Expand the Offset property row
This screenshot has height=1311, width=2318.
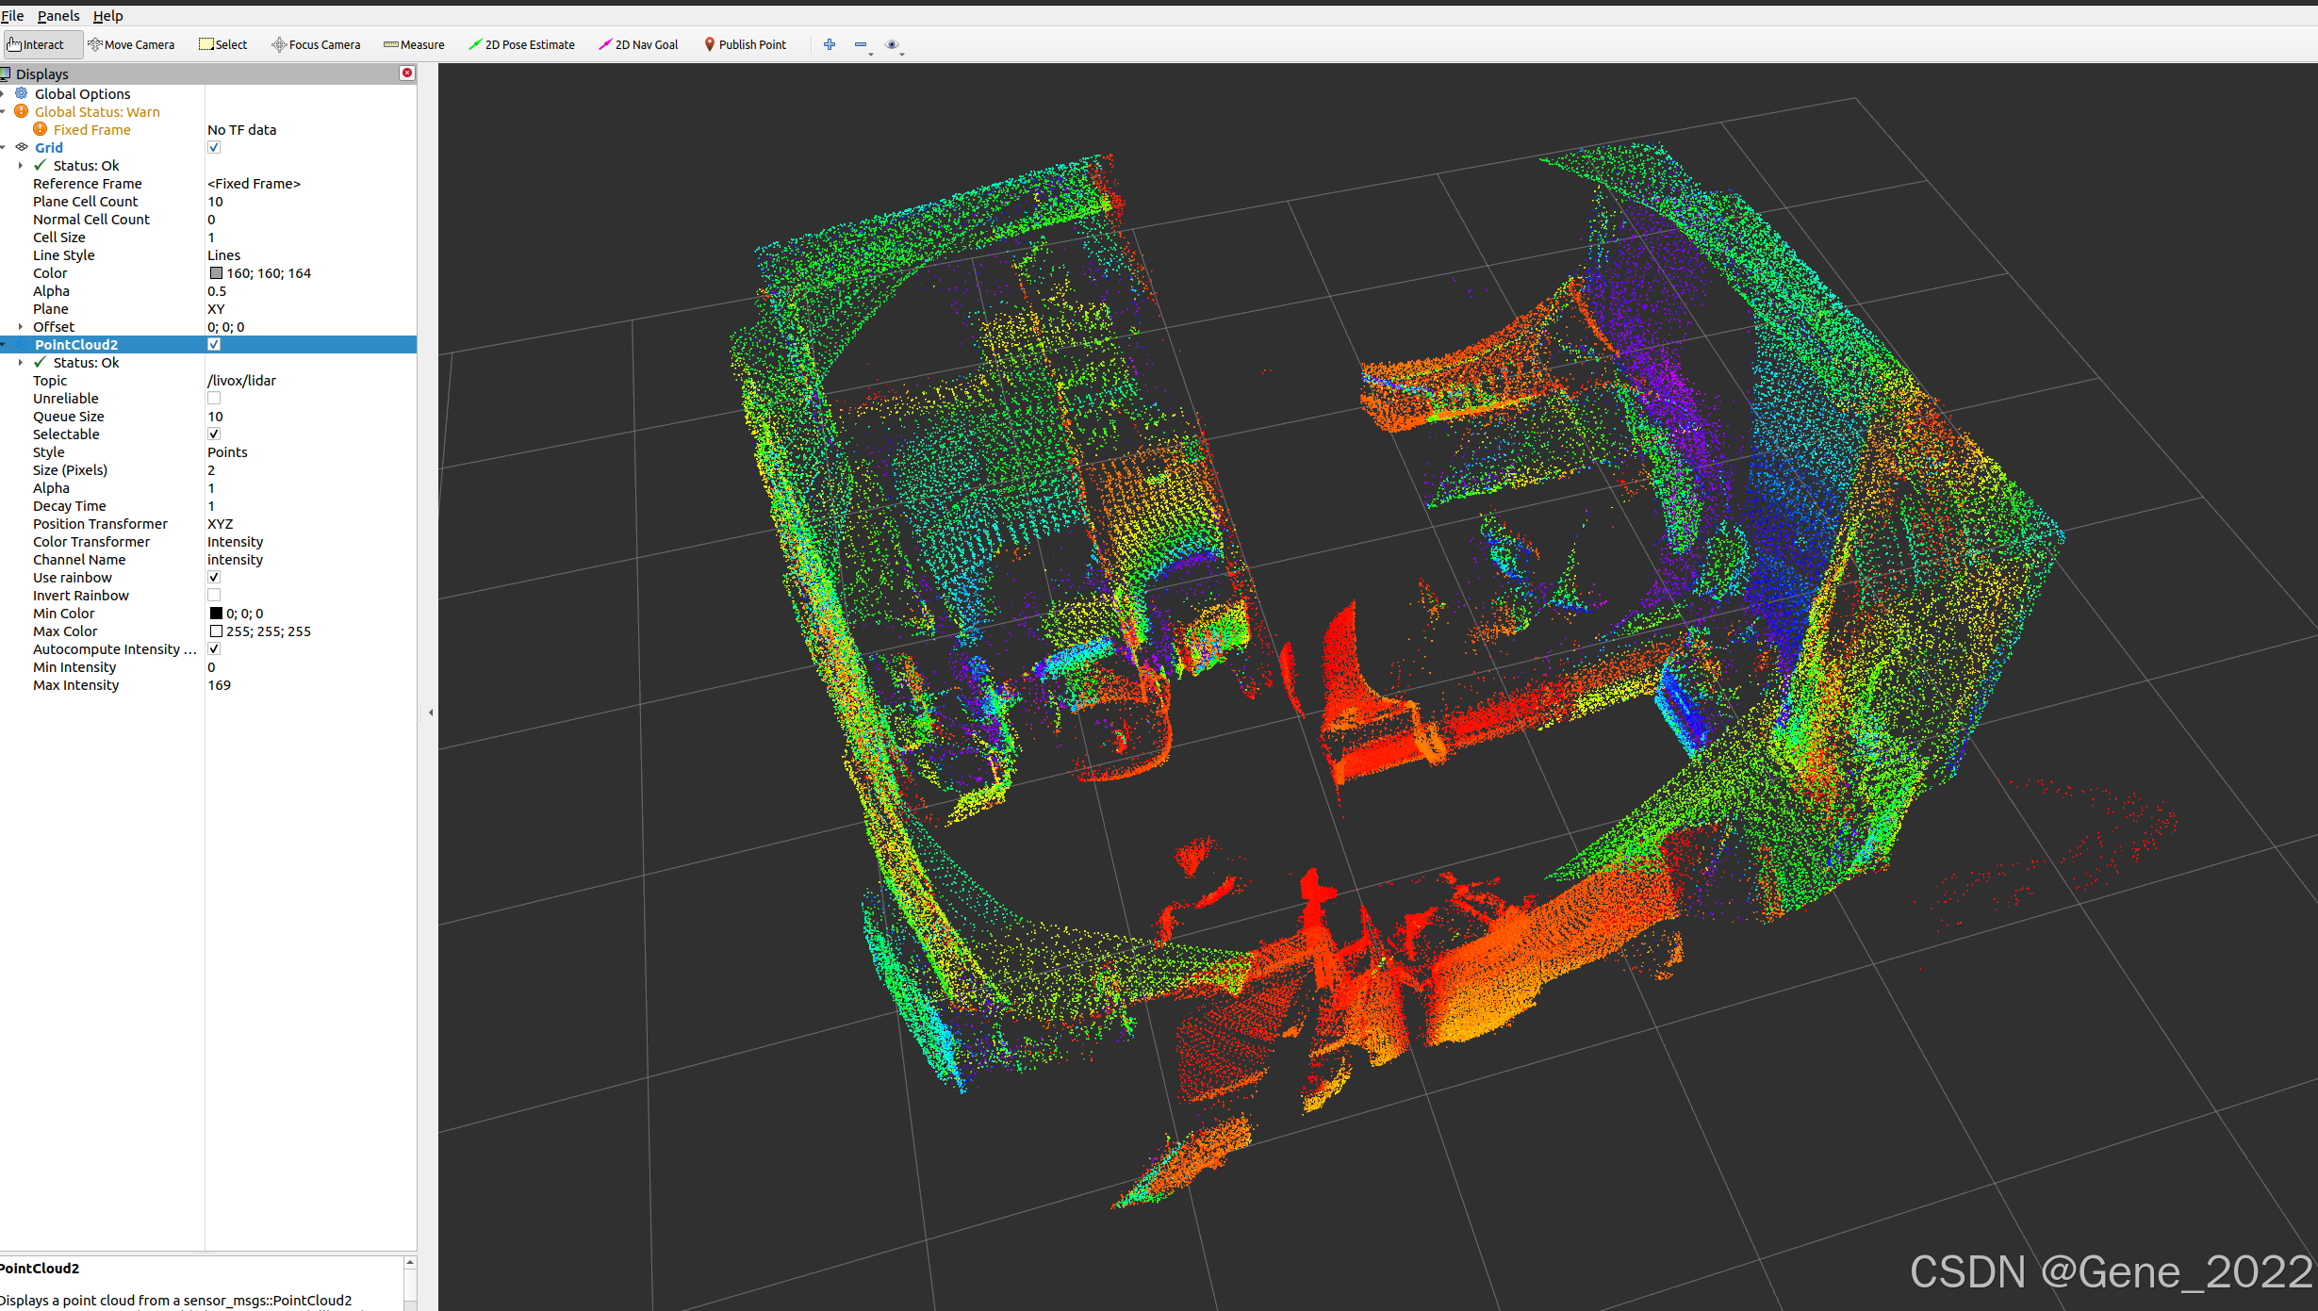coord(21,327)
